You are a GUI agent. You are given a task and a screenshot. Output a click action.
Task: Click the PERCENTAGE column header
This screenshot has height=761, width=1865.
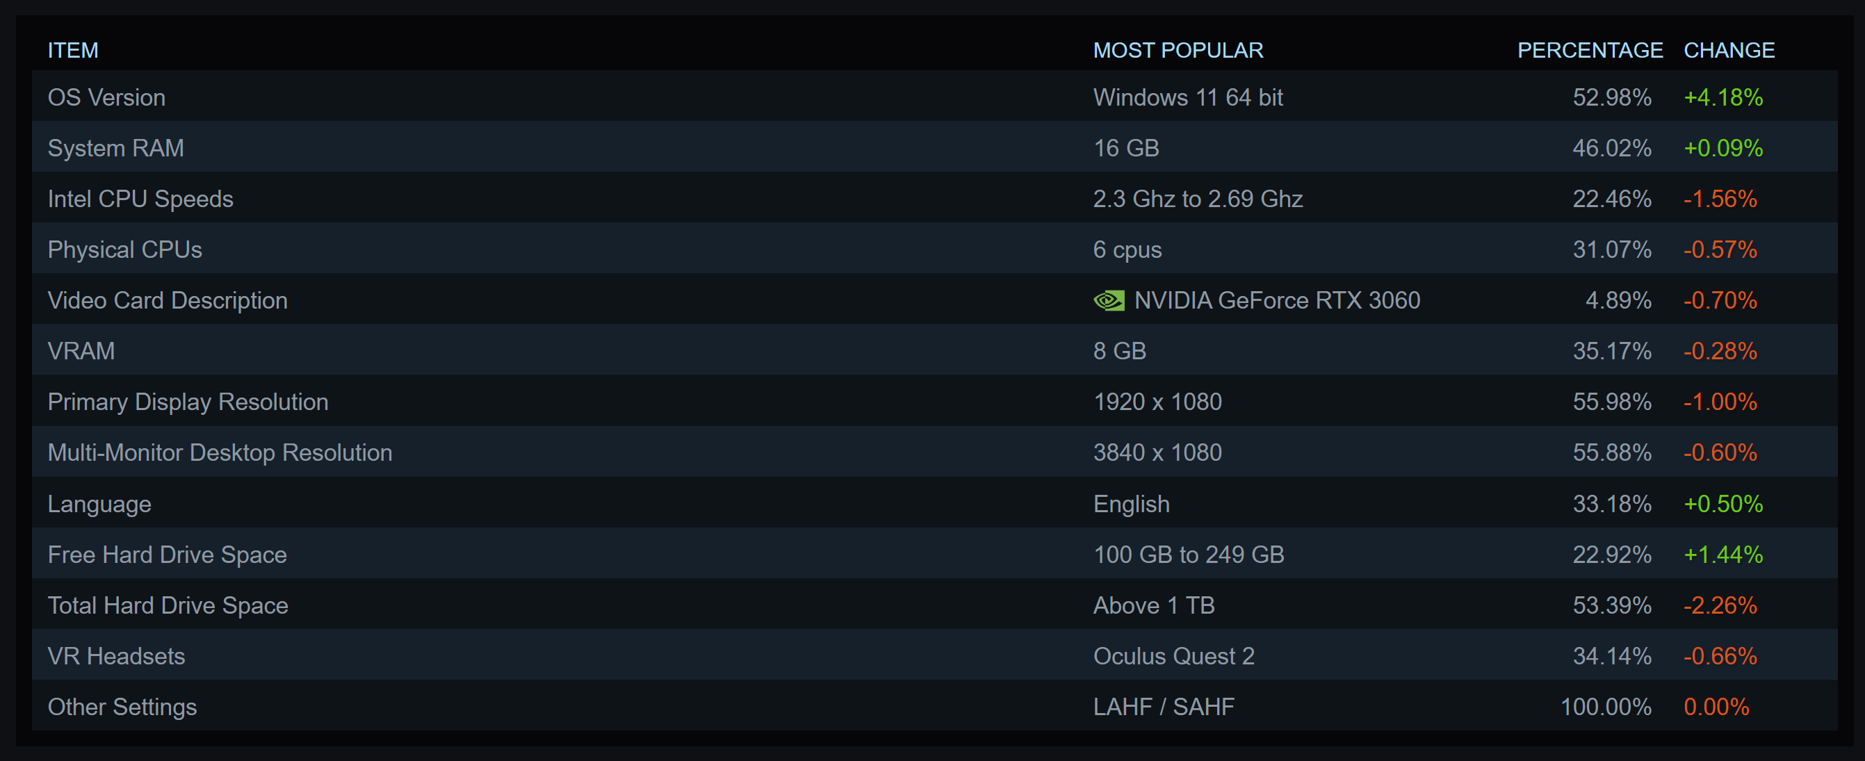pos(1589,50)
